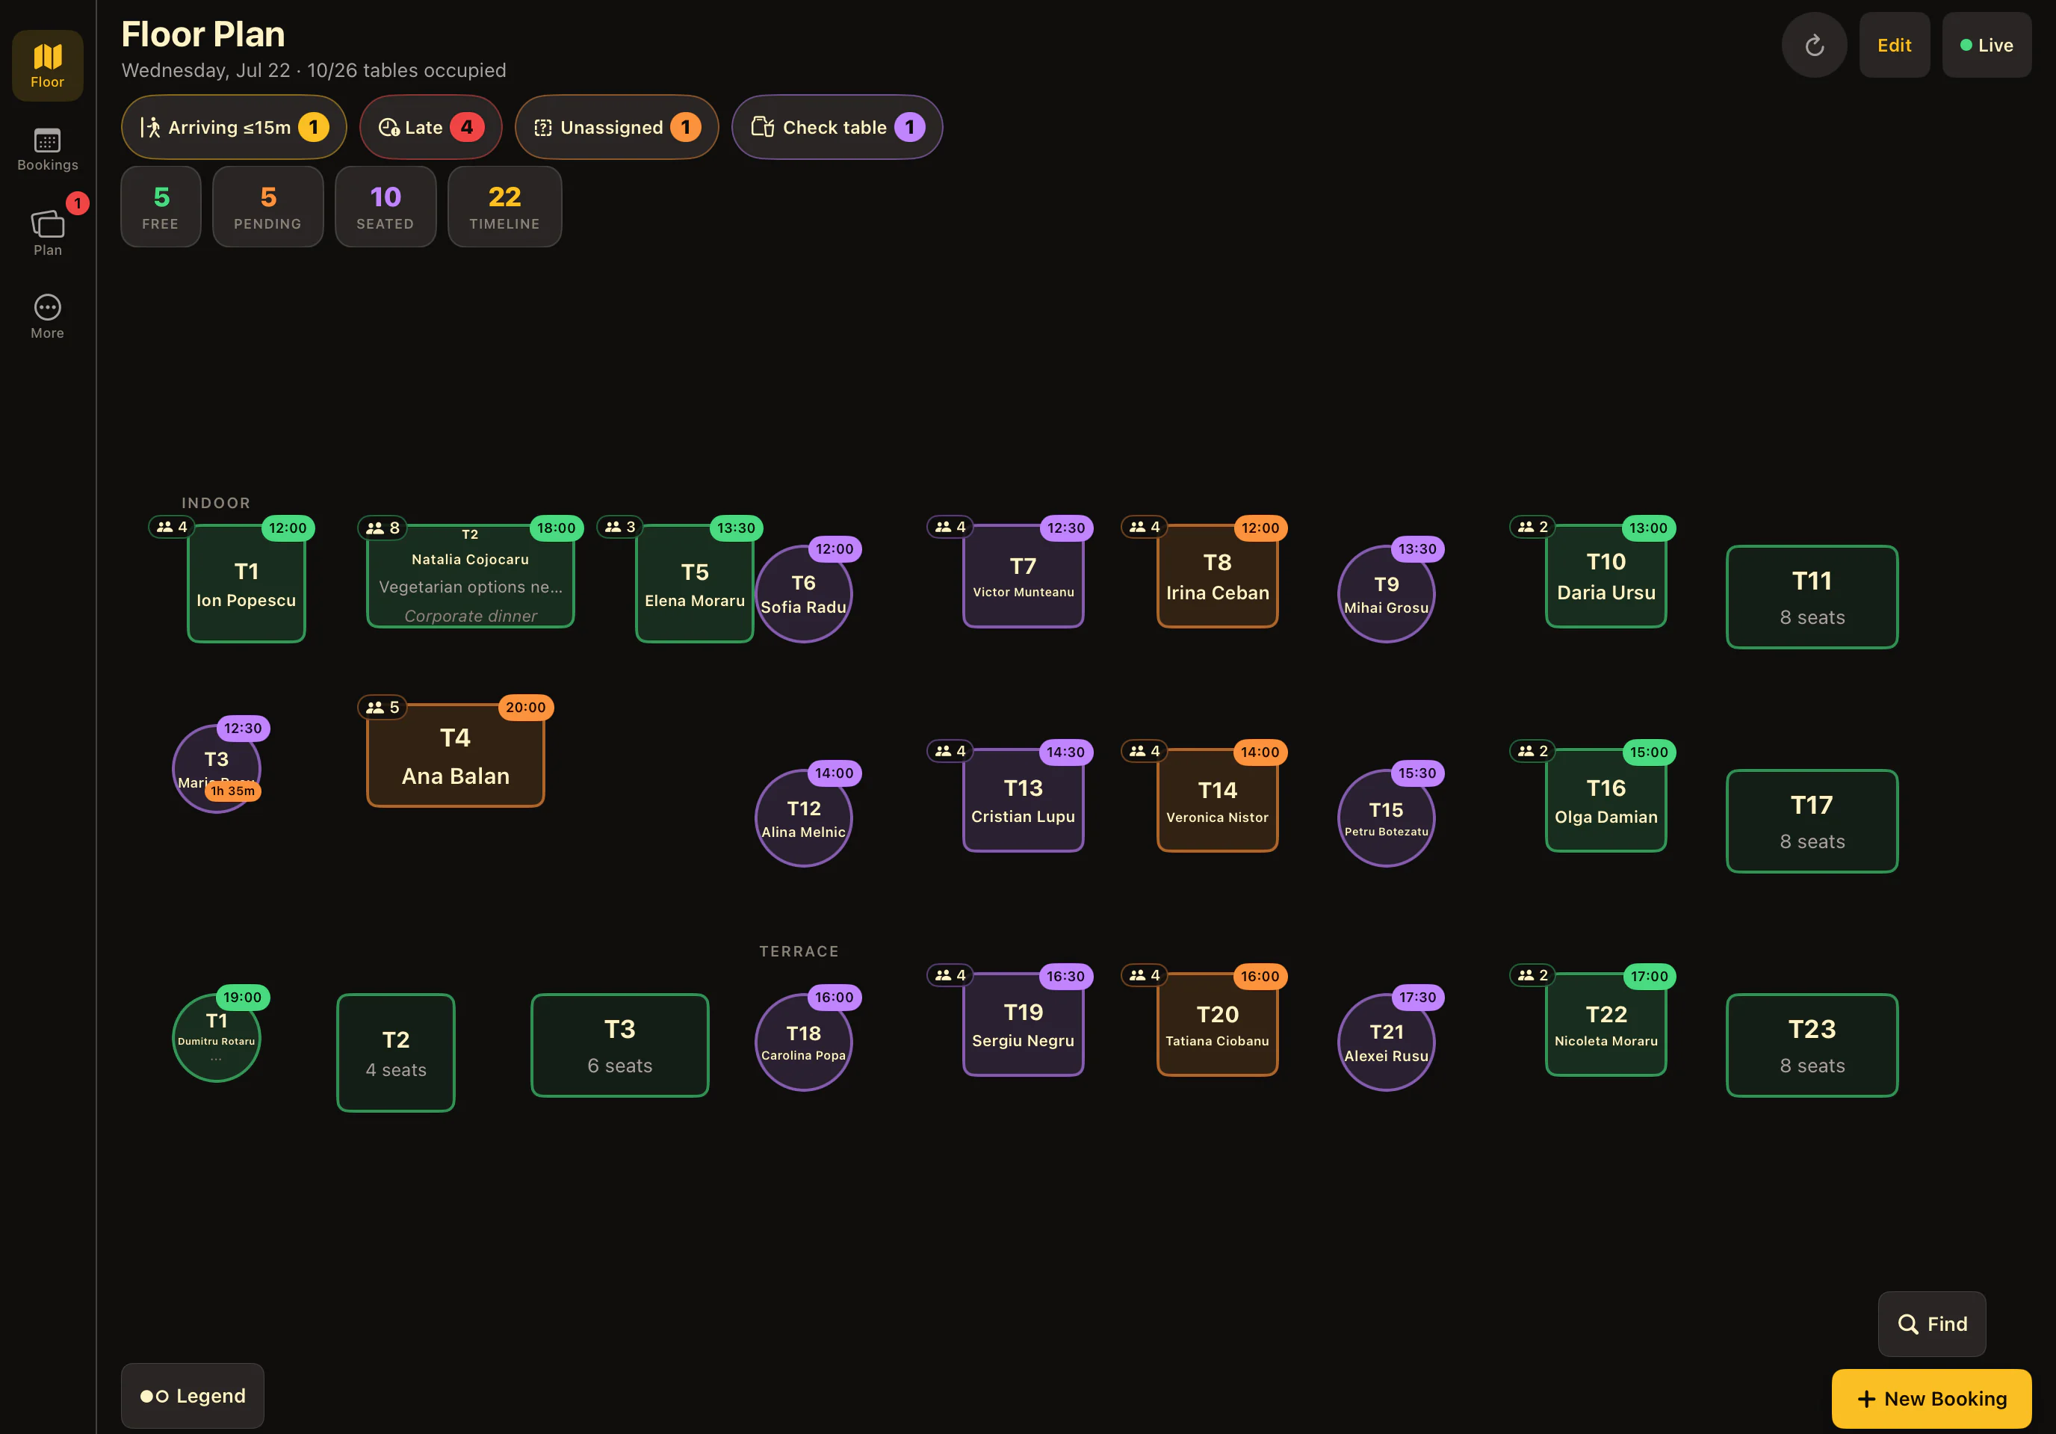The width and height of the screenshot is (2056, 1434).
Task: Select free table T17 with 8 seats
Action: point(1812,821)
